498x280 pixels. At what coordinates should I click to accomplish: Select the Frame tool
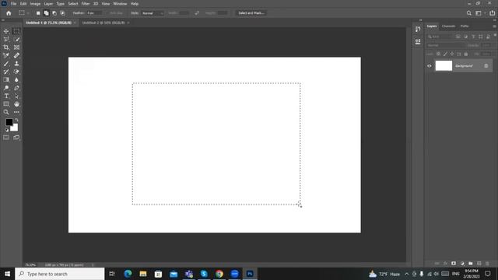point(16,47)
